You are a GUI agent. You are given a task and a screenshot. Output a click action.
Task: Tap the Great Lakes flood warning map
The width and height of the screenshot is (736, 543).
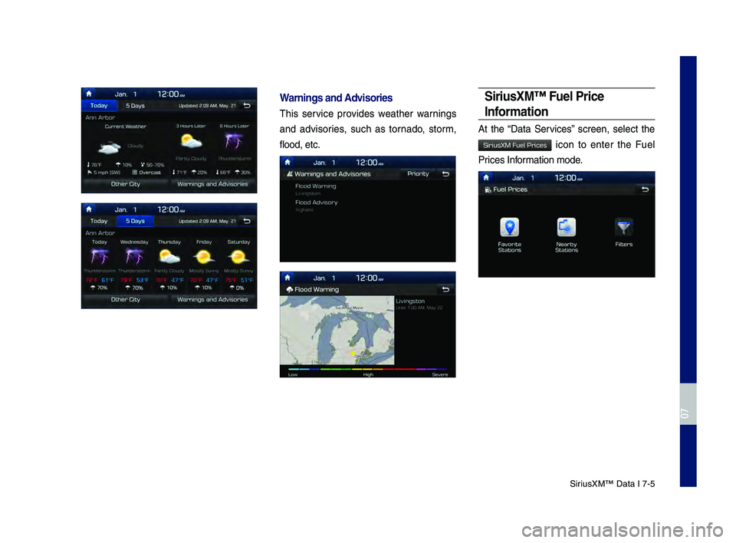tap(337, 330)
